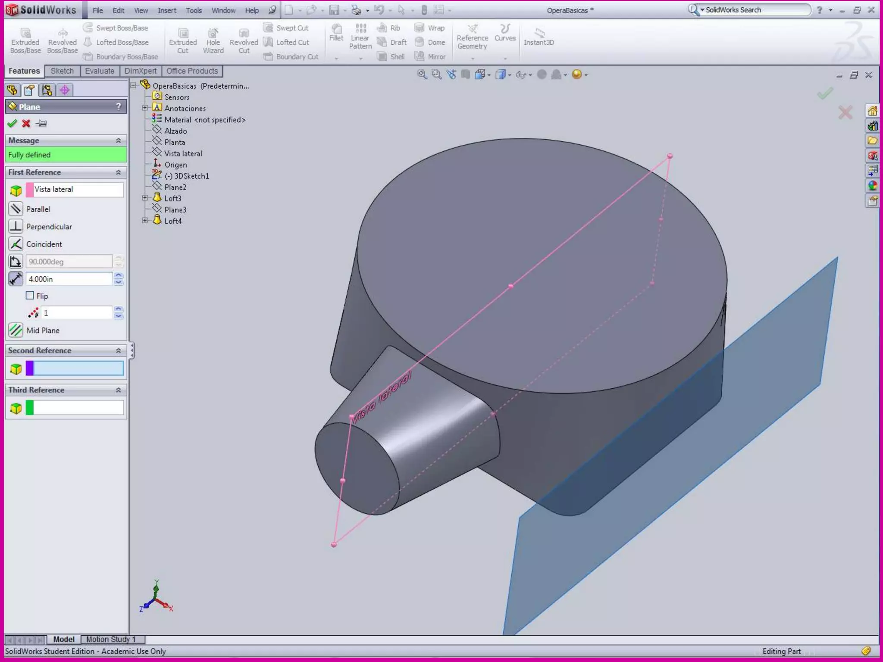Expand the Loft3 feature node
Viewport: 883px width, 662px height.
pos(145,198)
